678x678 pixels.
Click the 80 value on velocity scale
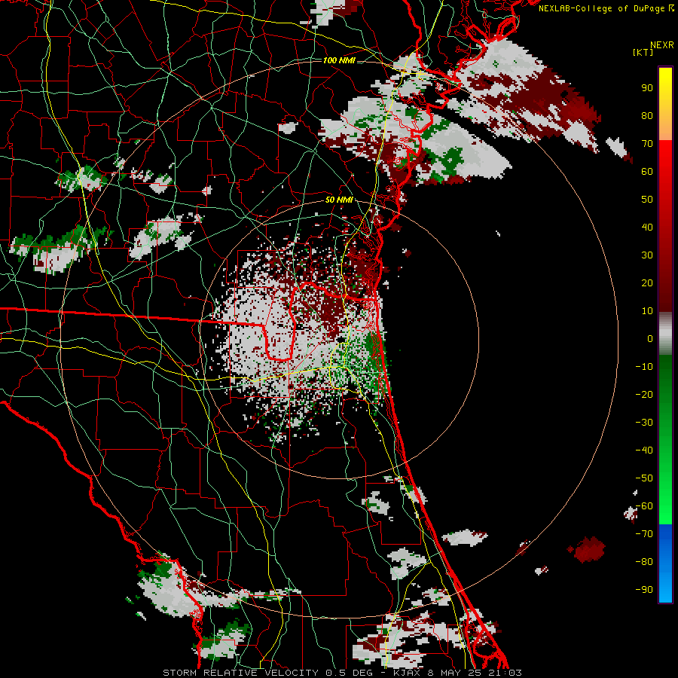coord(647,115)
